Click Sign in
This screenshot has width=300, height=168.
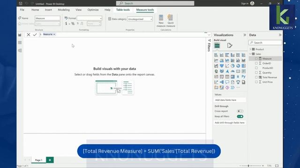pos(245,3)
